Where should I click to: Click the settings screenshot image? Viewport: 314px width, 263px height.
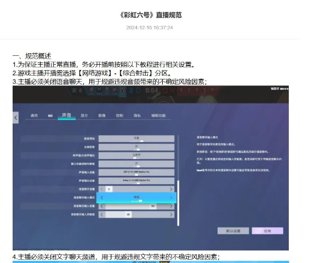pos(151,168)
